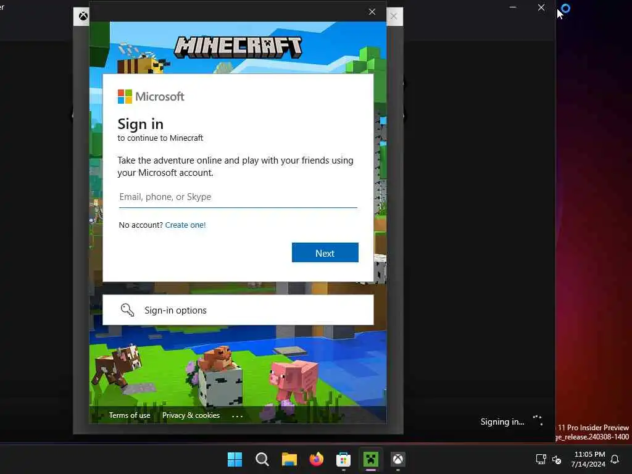This screenshot has width=632, height=474.
Task: Click the Microsoft logo
Action: [x=151, y=96]
